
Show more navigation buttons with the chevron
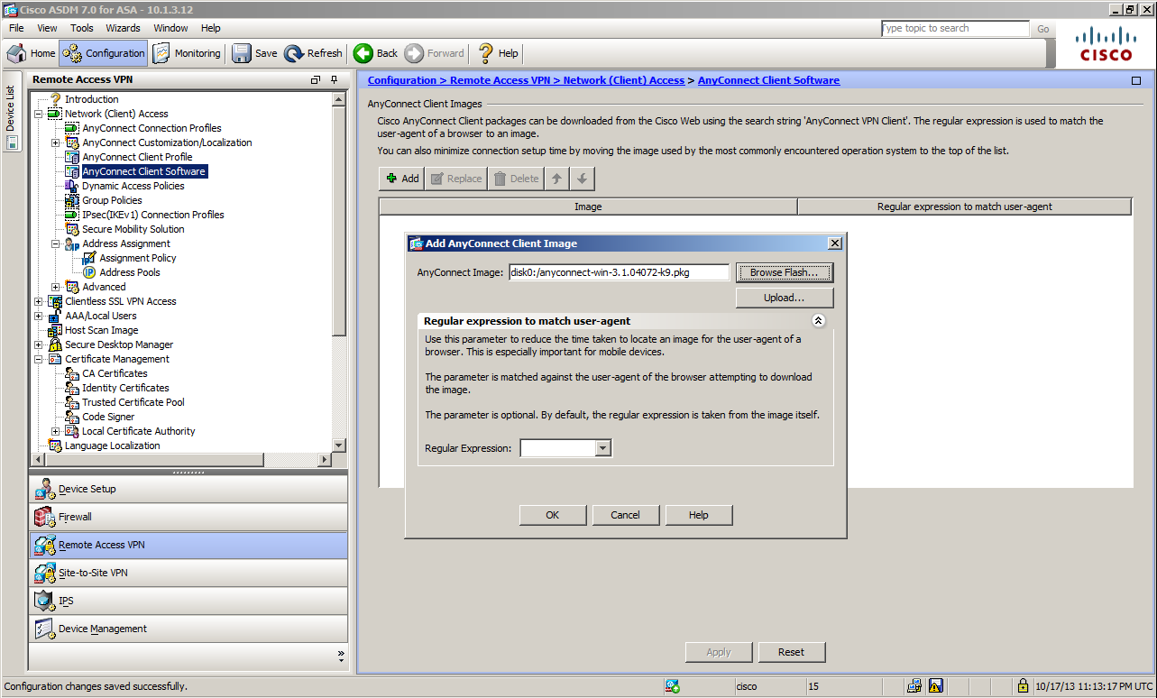[341, 654]
